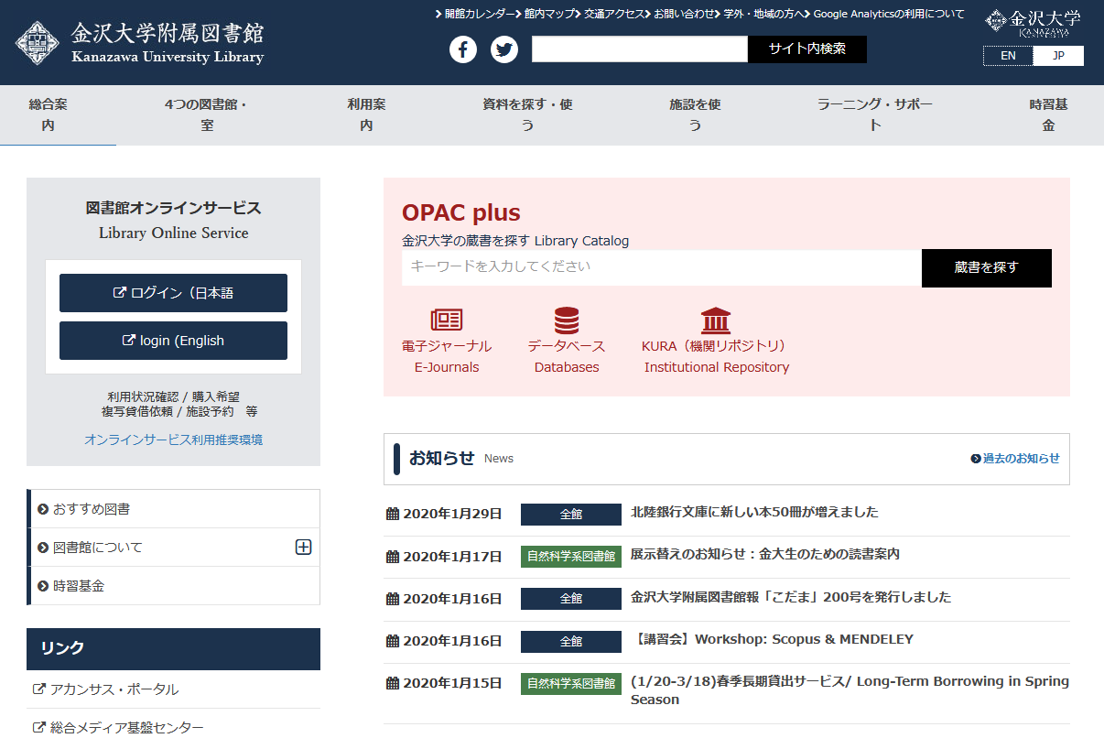Viewport: 1104px width, 738px height.
Task: Open the library's Twitter page icon
Action: (x=503, y=49)
